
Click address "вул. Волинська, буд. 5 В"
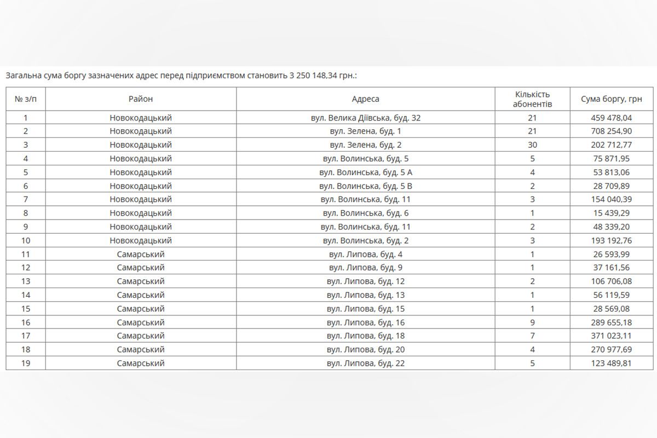(x=365, y=186)
